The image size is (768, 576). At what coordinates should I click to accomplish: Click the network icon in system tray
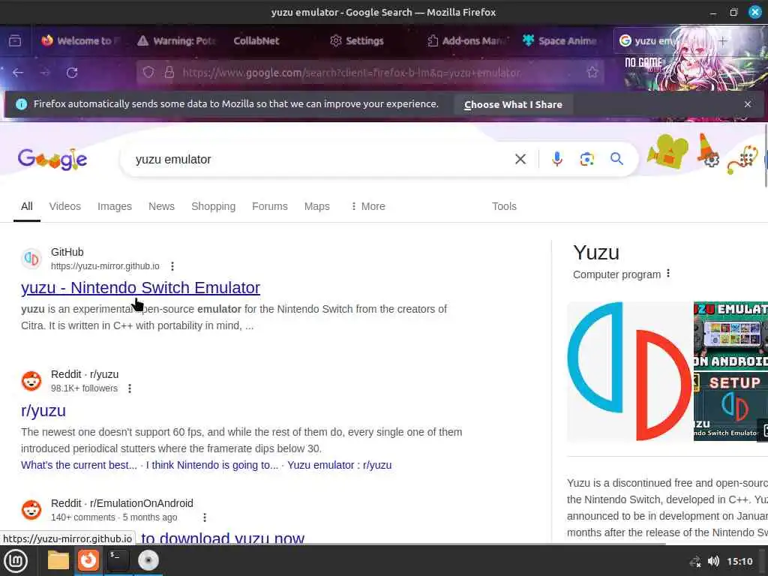point(695,562)
